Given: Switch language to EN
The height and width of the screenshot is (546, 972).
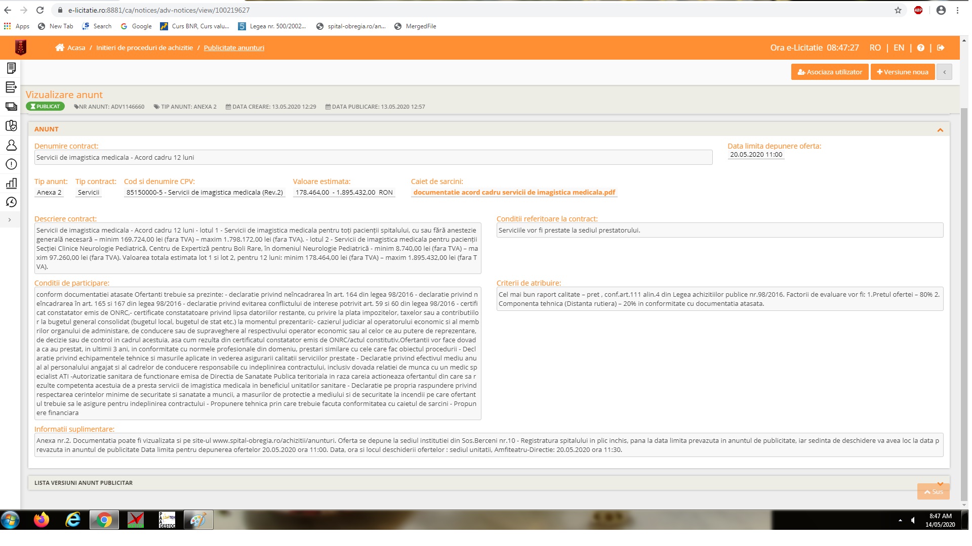Looking at the screenshot, I should [899, 48].
